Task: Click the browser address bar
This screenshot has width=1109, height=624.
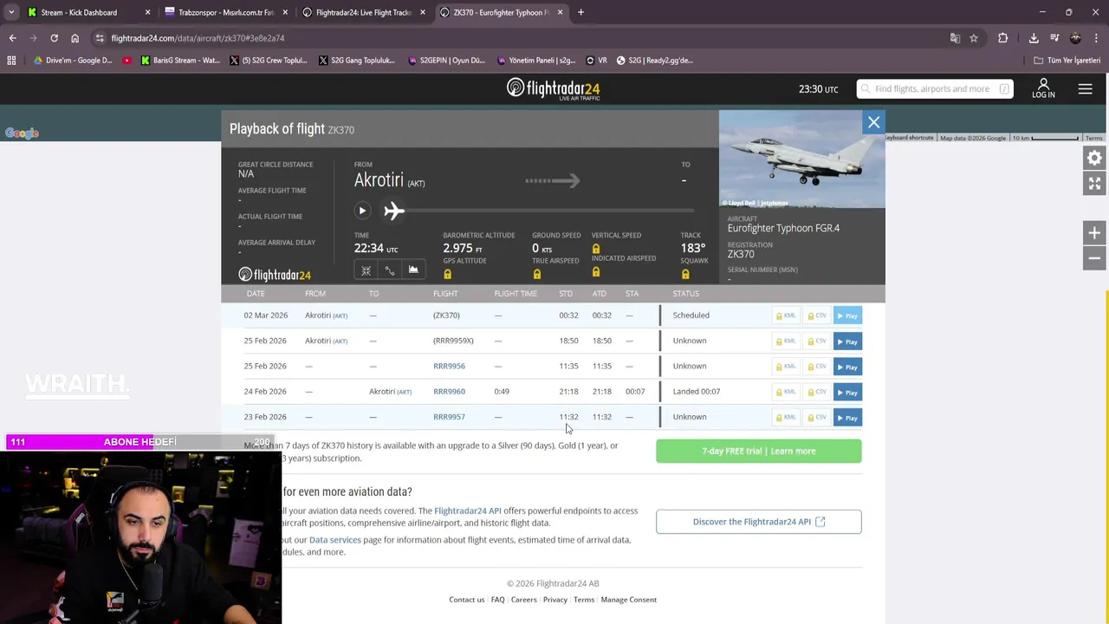Action: (520, 38)
